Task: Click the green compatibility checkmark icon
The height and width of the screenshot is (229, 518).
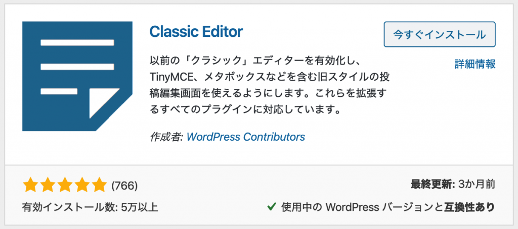Action: 271,207
